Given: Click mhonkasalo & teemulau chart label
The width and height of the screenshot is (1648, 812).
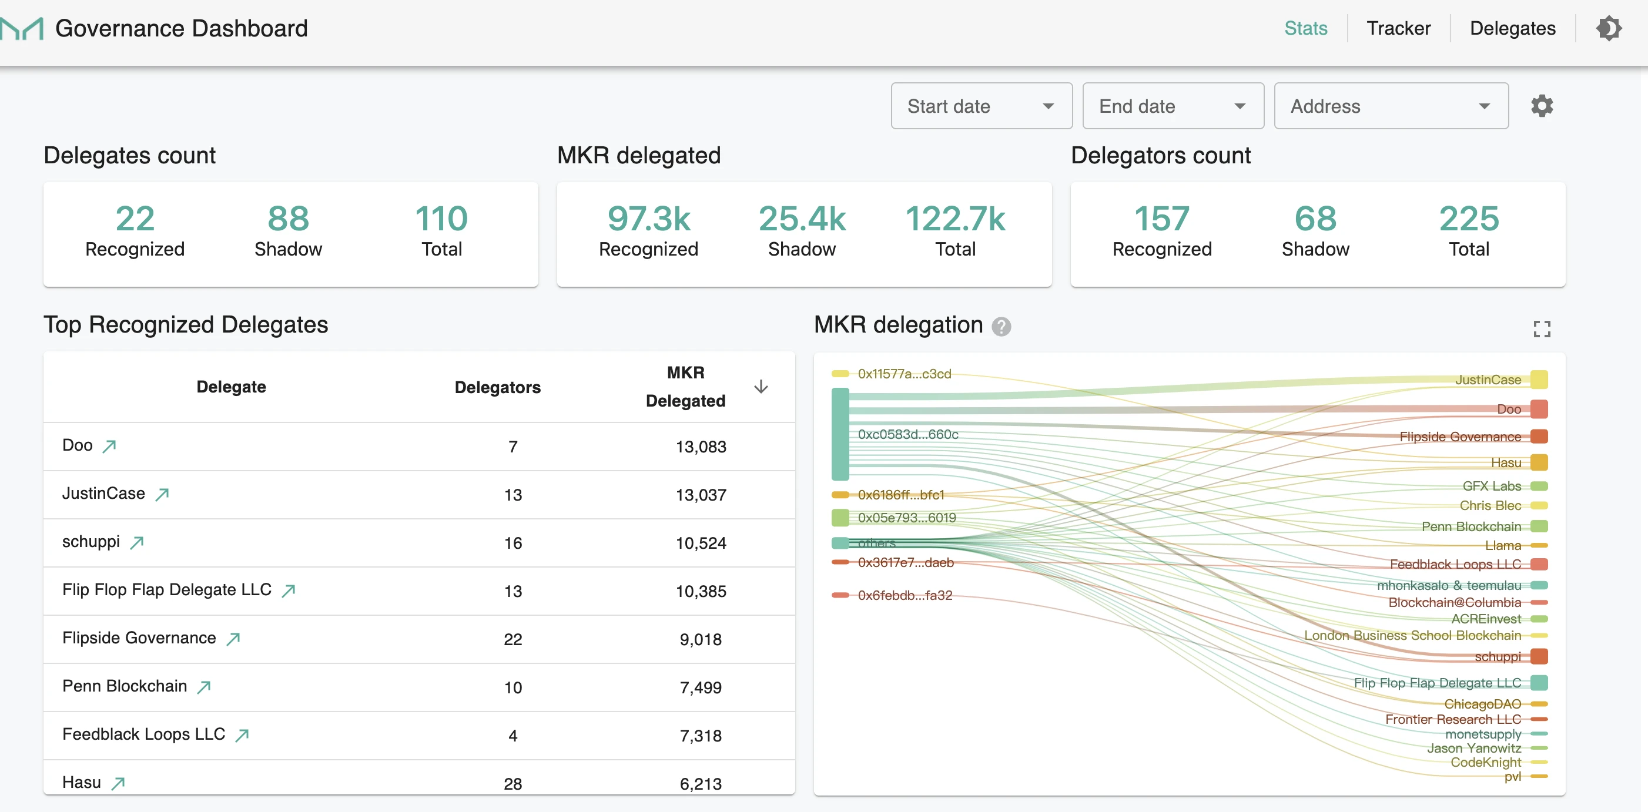Looking at the screenshot, I should [x=1449, y=586].
